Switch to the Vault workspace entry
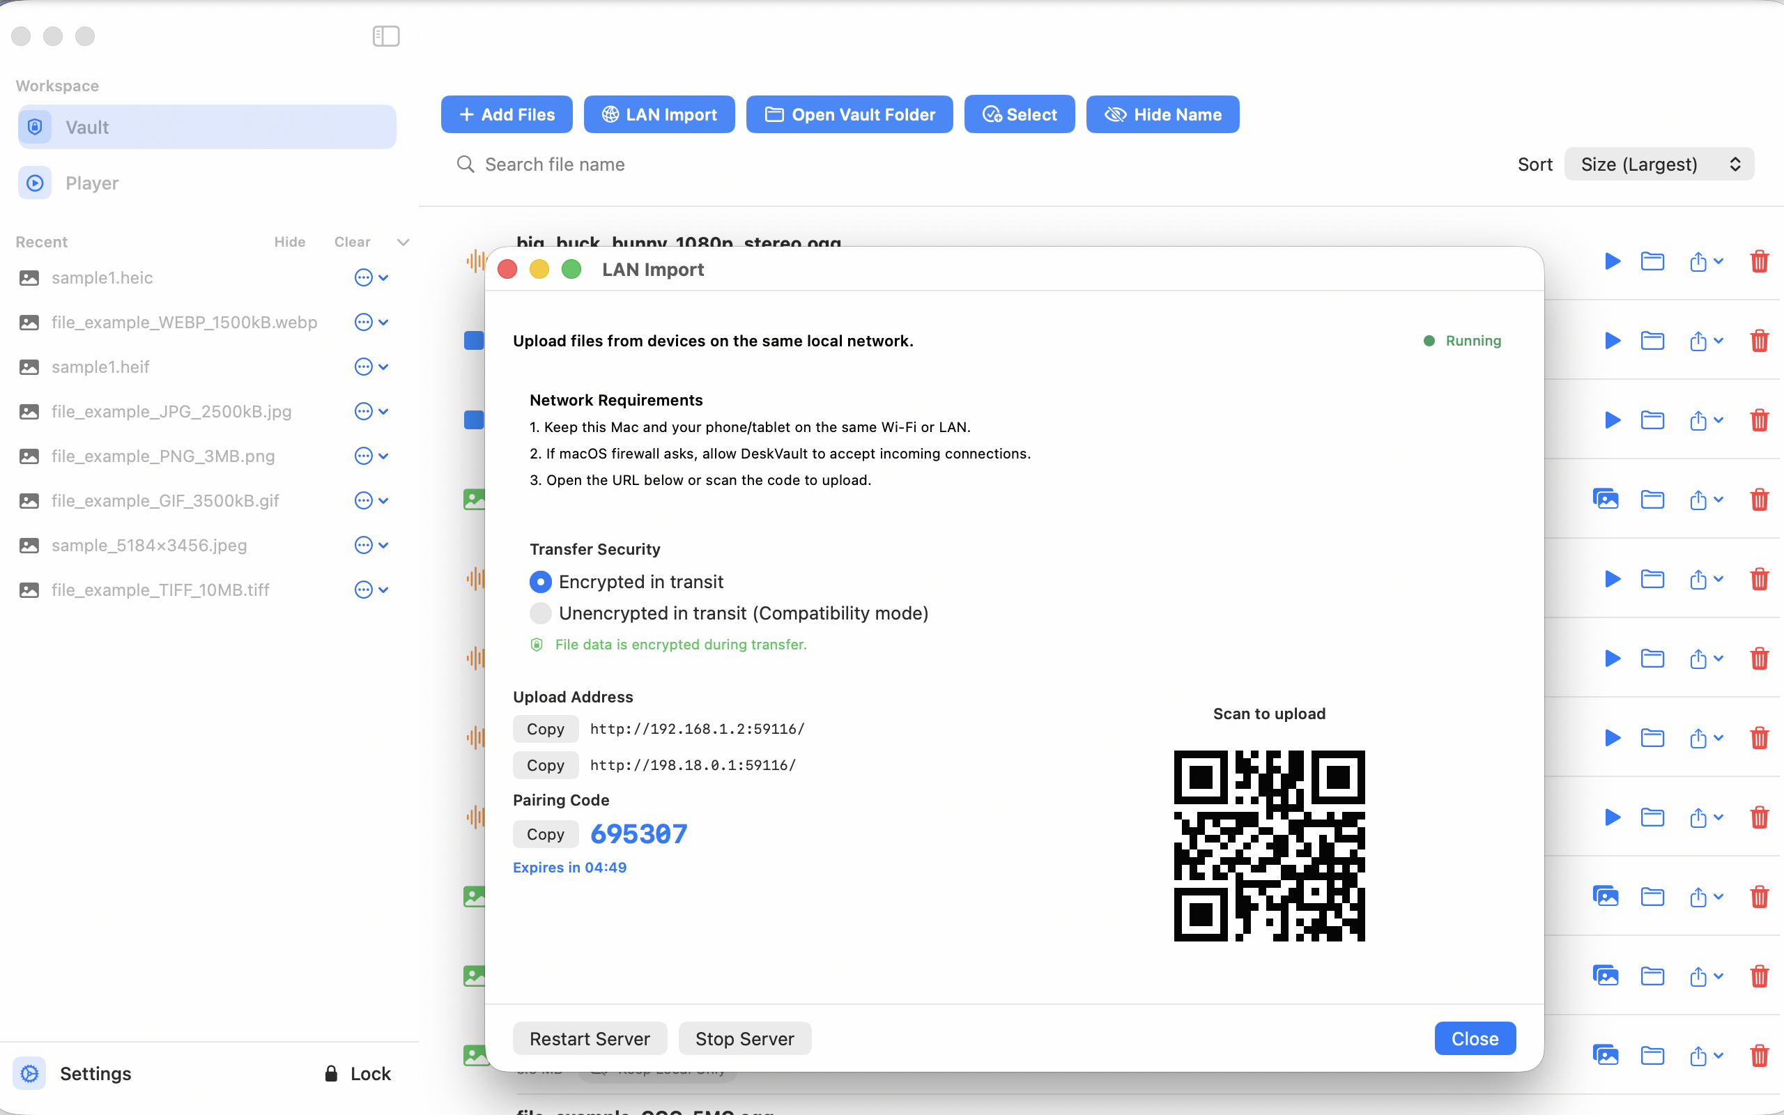The image size is (1784, 1115). [x=87, y=127]
